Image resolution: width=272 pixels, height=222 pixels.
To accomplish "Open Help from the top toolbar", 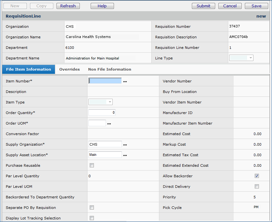I will click(102, 6).
